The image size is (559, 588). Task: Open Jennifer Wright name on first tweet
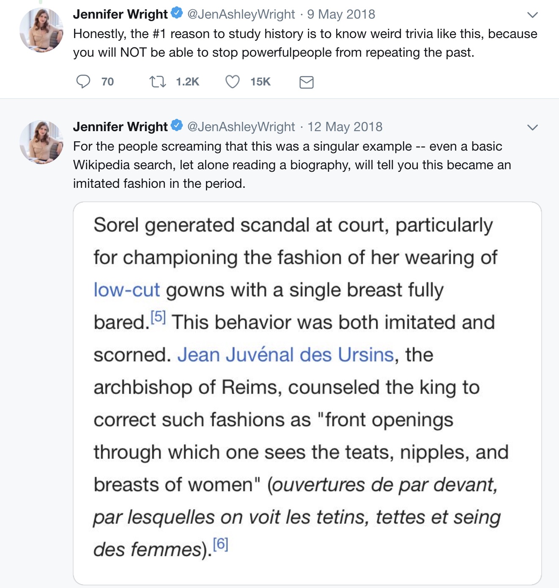[121, 14]
